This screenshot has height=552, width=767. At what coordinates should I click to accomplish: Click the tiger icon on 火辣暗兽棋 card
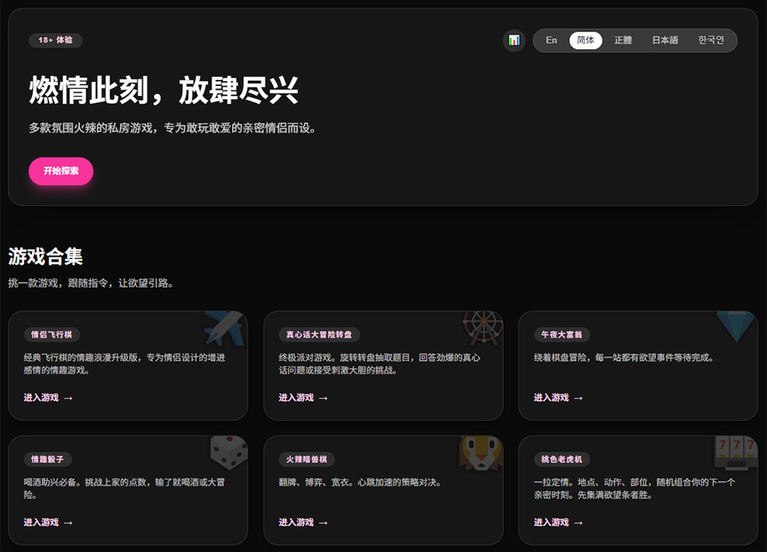tap(482, 453)
